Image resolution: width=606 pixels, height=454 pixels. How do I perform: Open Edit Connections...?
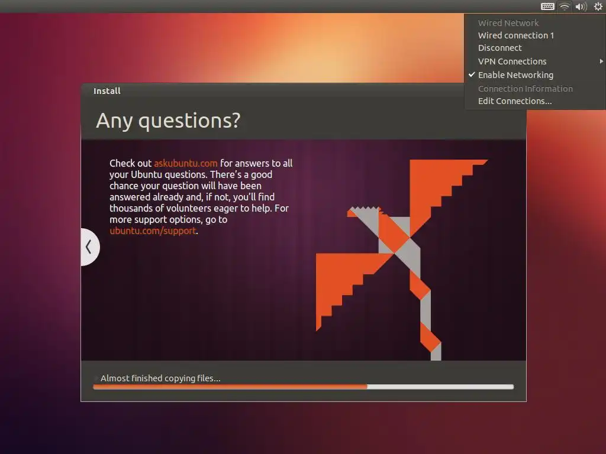[535, 101]
